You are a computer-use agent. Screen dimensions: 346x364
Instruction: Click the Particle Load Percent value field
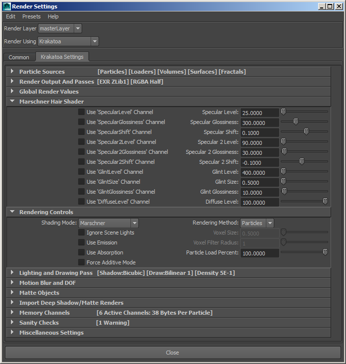(x=260, y=253)
